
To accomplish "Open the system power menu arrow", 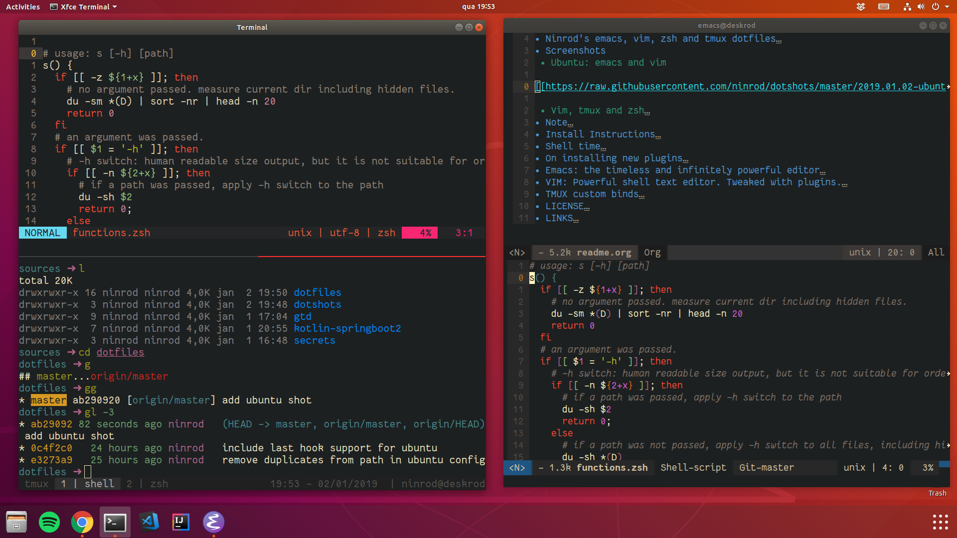I will pos(947,6).
